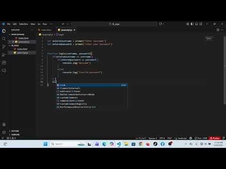
Task: Open the Search view in activity bar
Action: 4,38
